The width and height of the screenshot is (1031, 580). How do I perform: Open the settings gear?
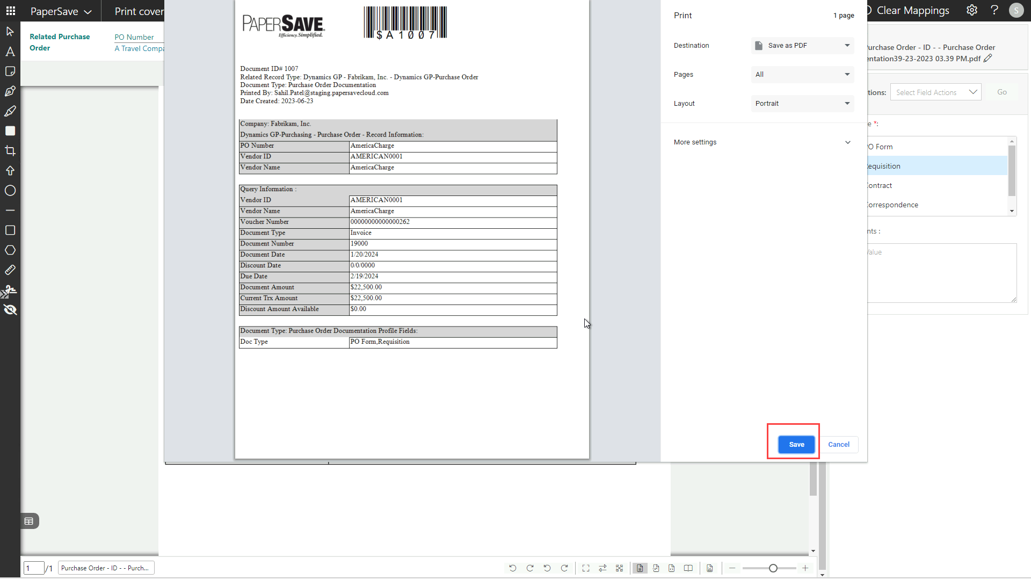click(x=972, y=10)
